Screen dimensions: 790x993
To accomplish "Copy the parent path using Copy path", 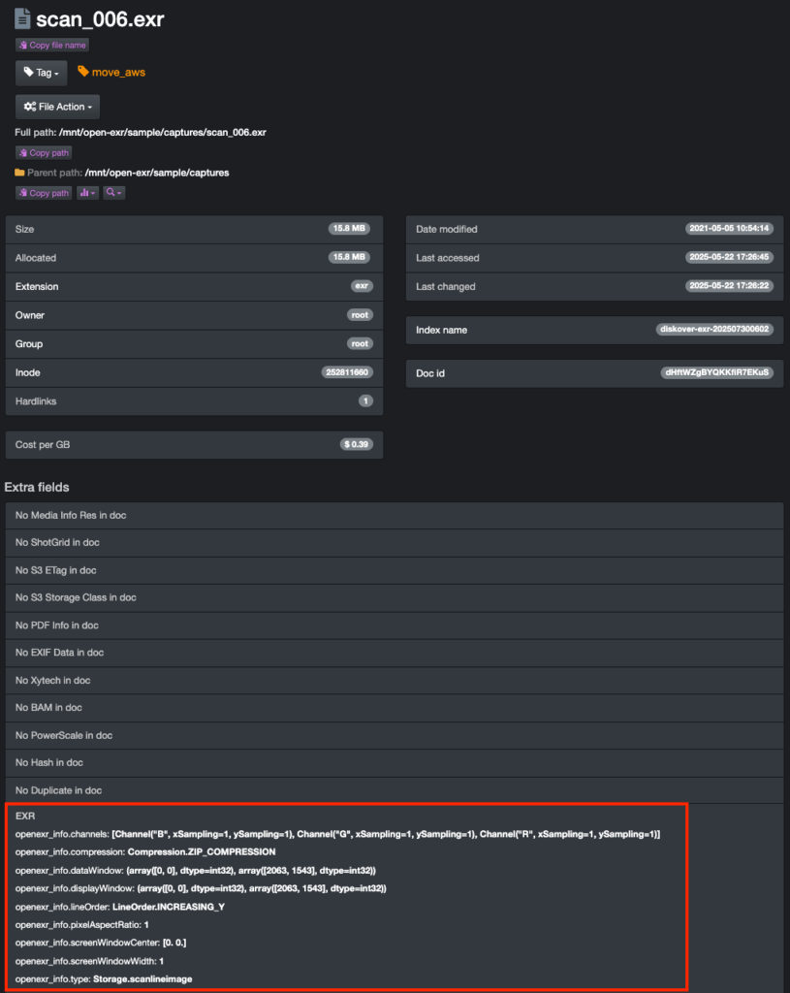I will pos(44,193).
